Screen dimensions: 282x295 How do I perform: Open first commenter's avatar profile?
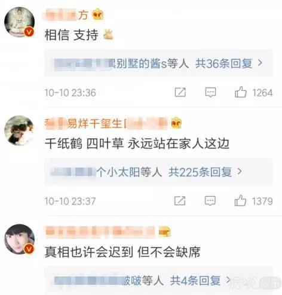coord(20,22)
